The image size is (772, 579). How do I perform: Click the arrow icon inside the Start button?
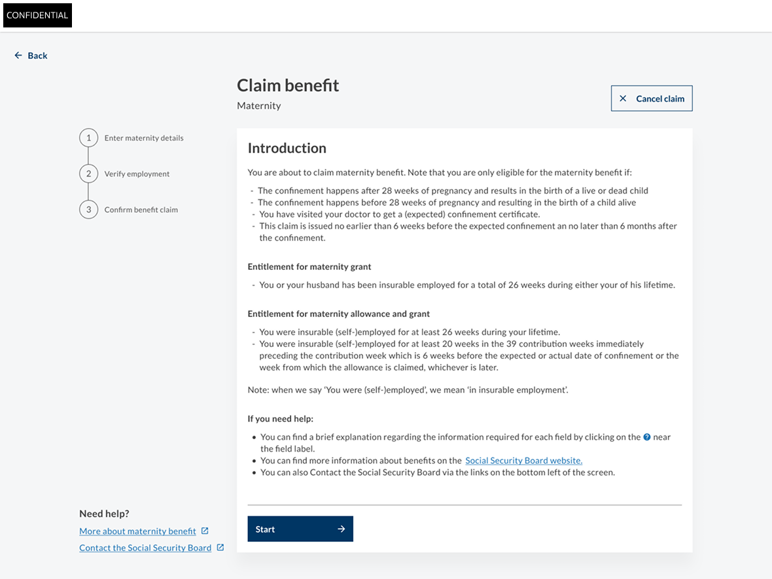[342, 529]
